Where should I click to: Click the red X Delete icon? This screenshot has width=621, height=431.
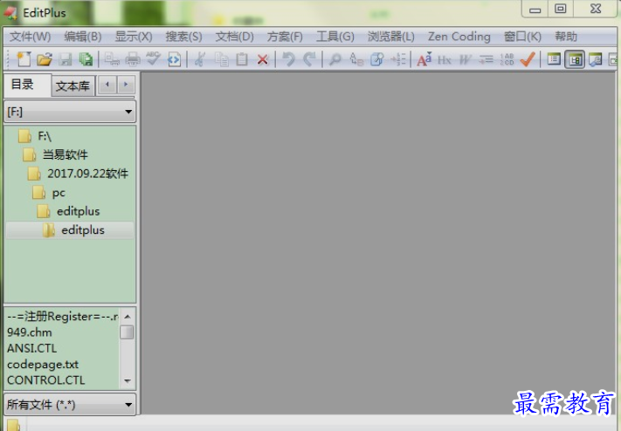coord(262,59)
